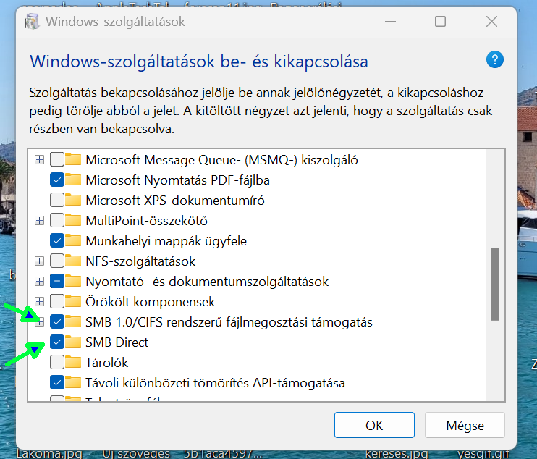
Task: Click the Windows-szolgáltatások title bar icon
Action: (32, 21)
